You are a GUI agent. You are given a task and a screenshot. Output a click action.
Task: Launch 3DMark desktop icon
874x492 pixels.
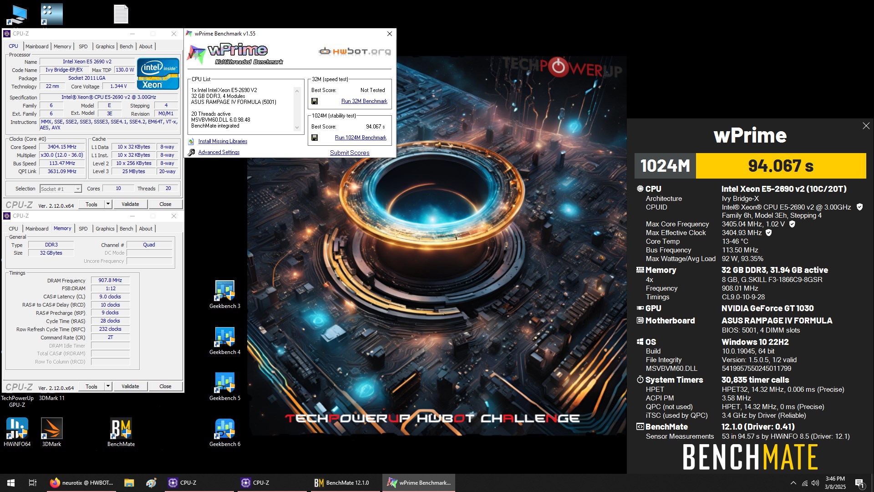51,432
